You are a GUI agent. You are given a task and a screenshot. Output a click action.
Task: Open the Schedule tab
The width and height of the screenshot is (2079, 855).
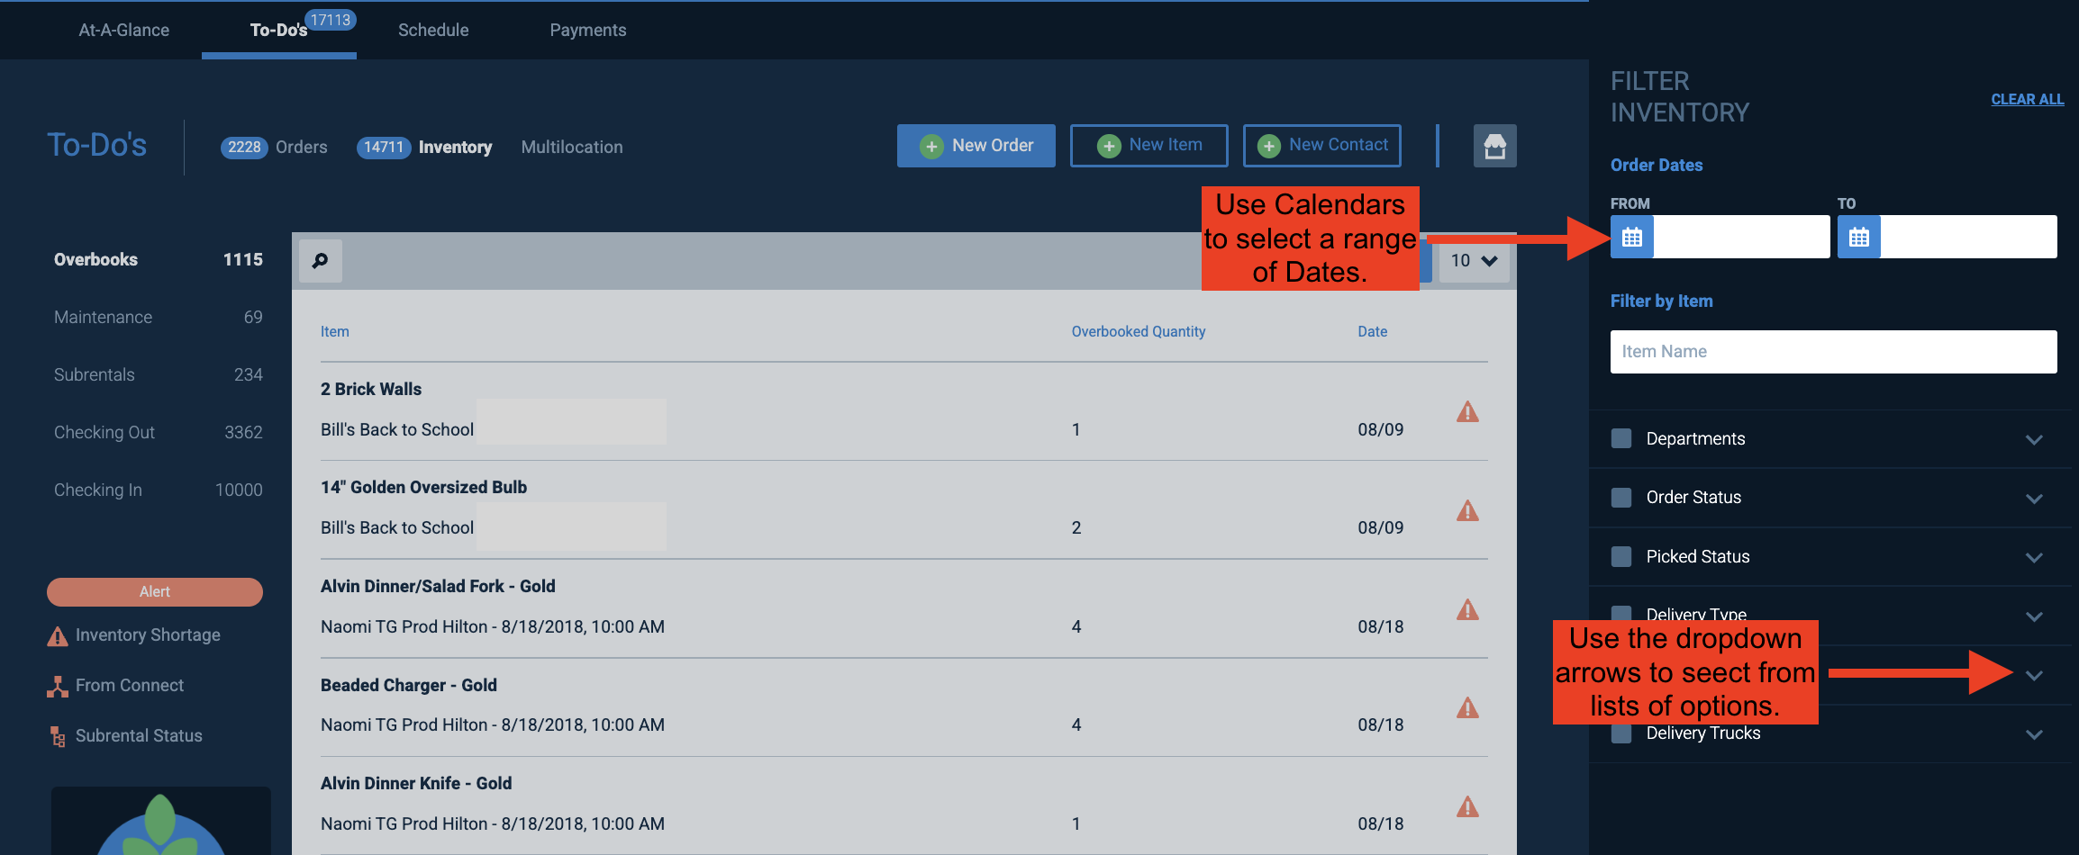click(x=433, y=30)
